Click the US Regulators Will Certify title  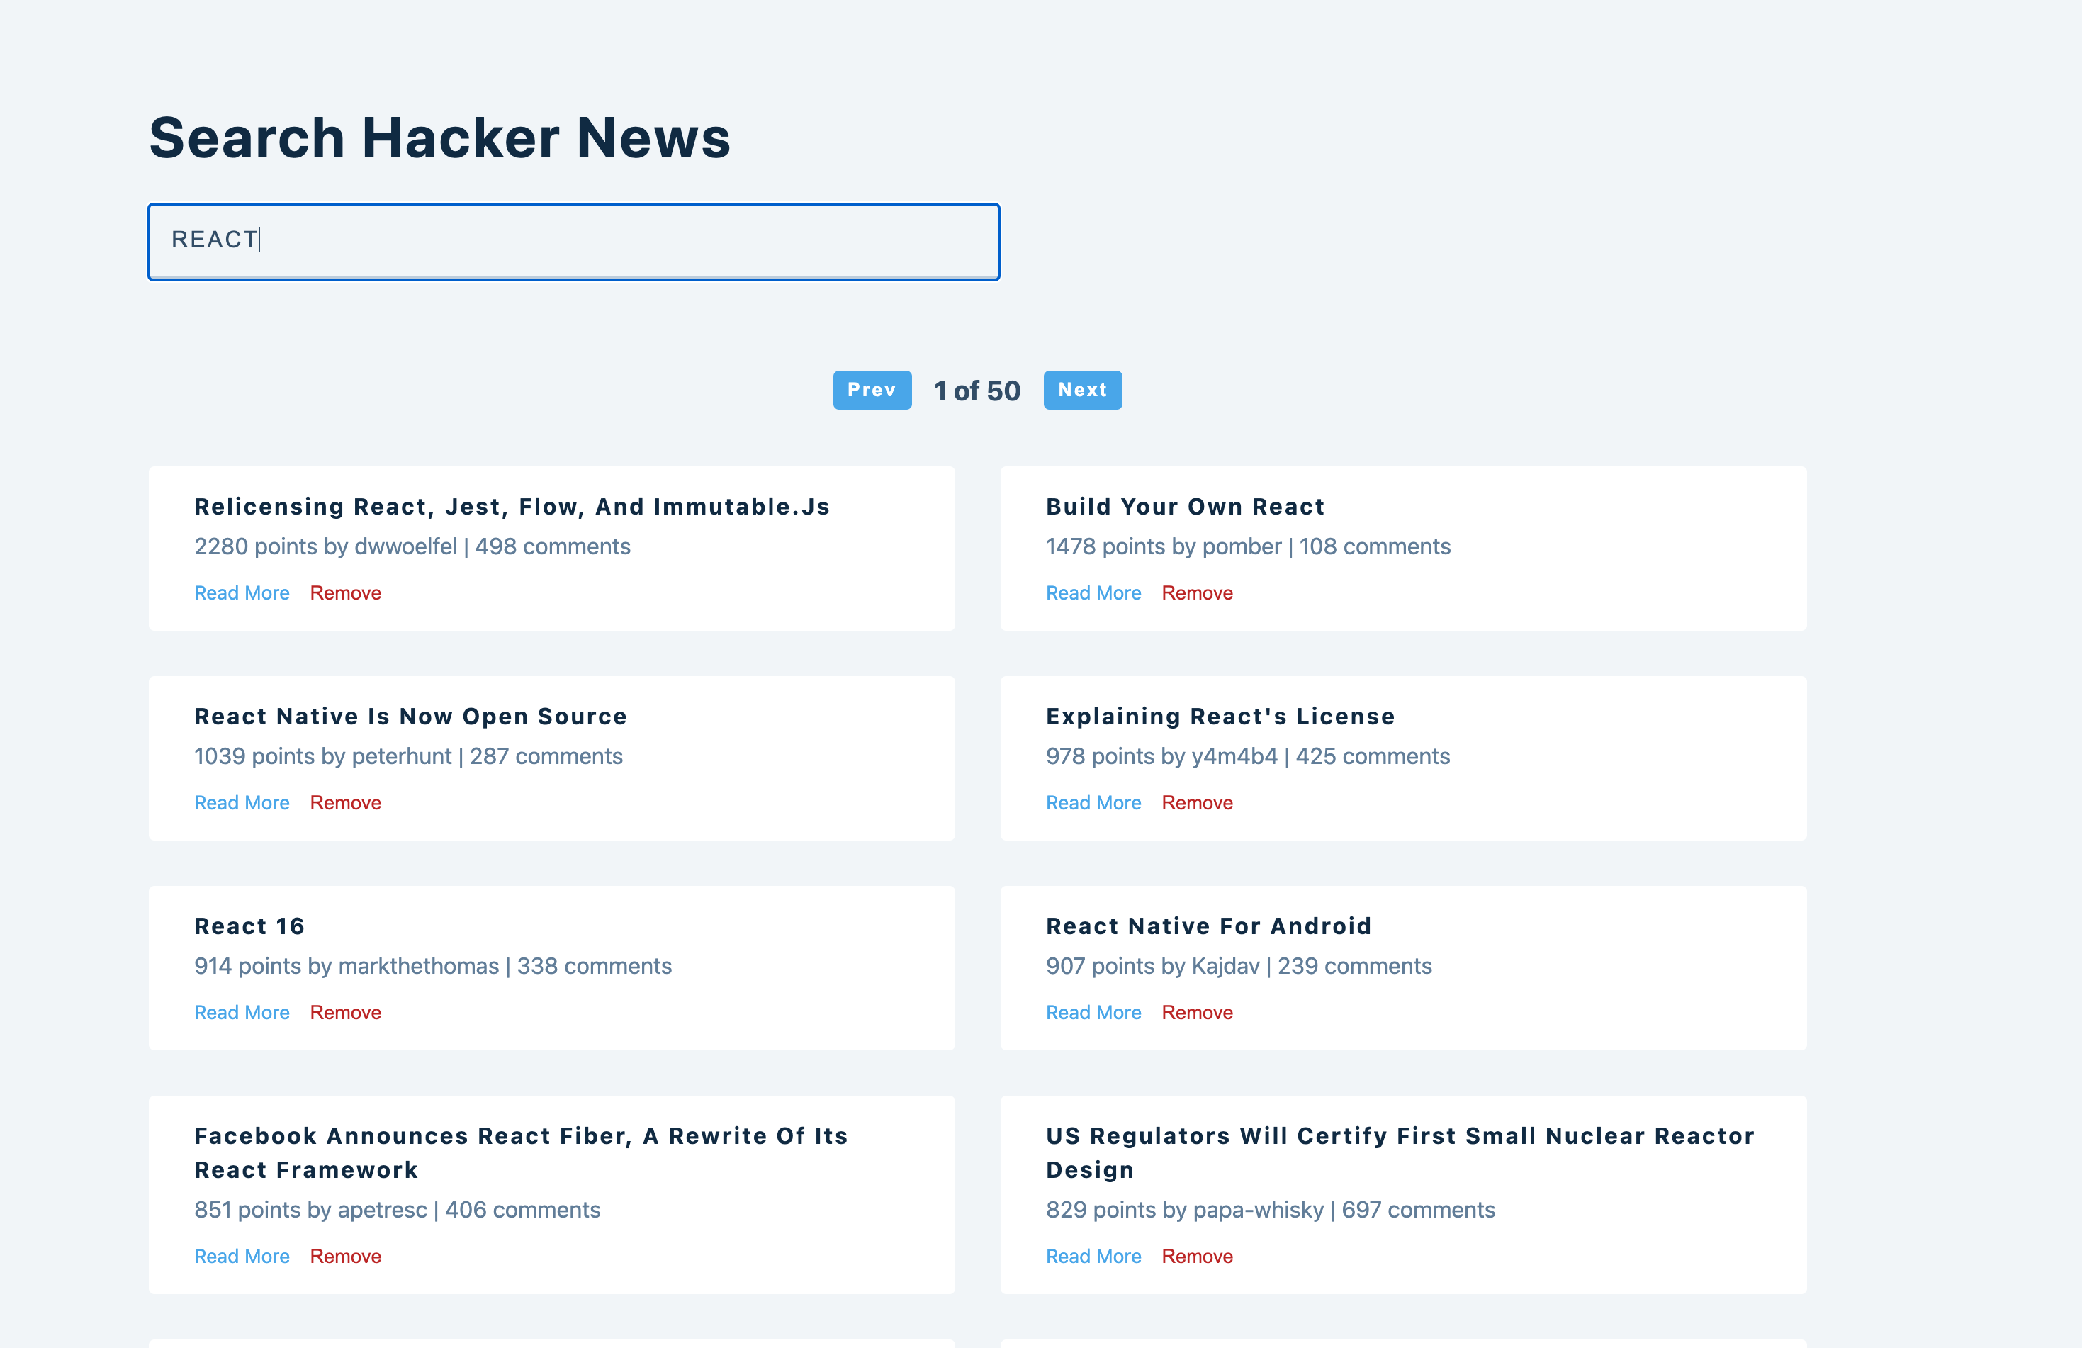click(1400, 1153)
